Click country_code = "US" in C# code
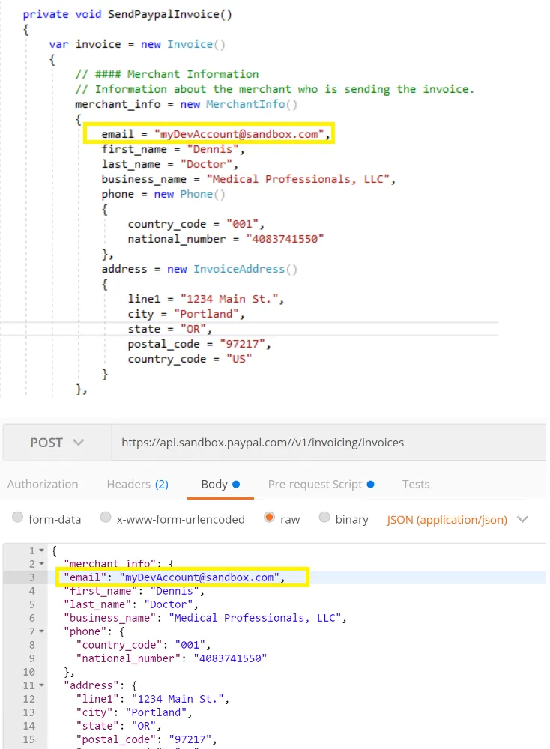Image resolution: width=550 pixels, height=749 pixels. 190,360
